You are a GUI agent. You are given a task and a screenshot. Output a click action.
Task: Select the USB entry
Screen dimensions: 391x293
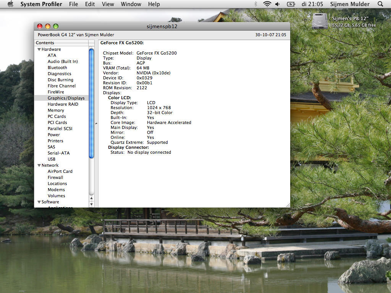coord(52,159)
